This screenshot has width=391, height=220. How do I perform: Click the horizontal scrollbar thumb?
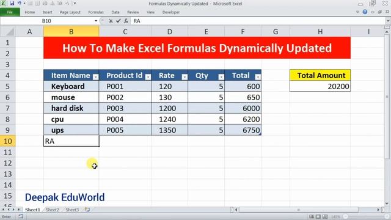(299, 210)
